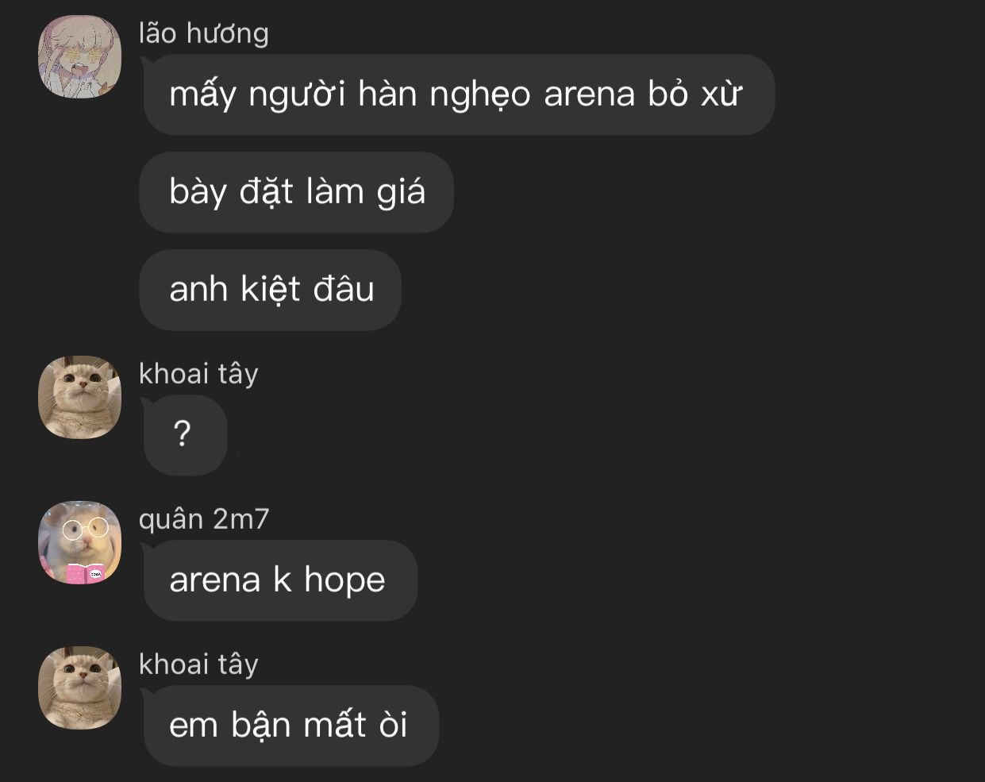Click the "khoai tây" name above the "?" bubble
Screen dimensions: 985x782
tap(198, 374)
